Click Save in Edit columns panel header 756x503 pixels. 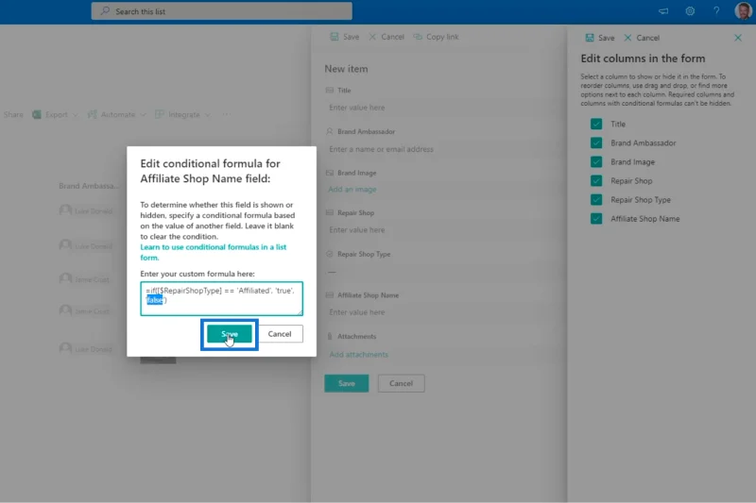click(x=600, y=38)
